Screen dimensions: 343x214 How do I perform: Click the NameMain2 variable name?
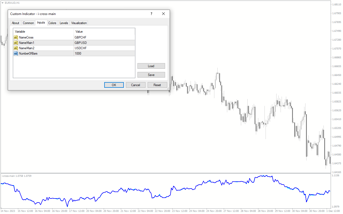(27, 48)
